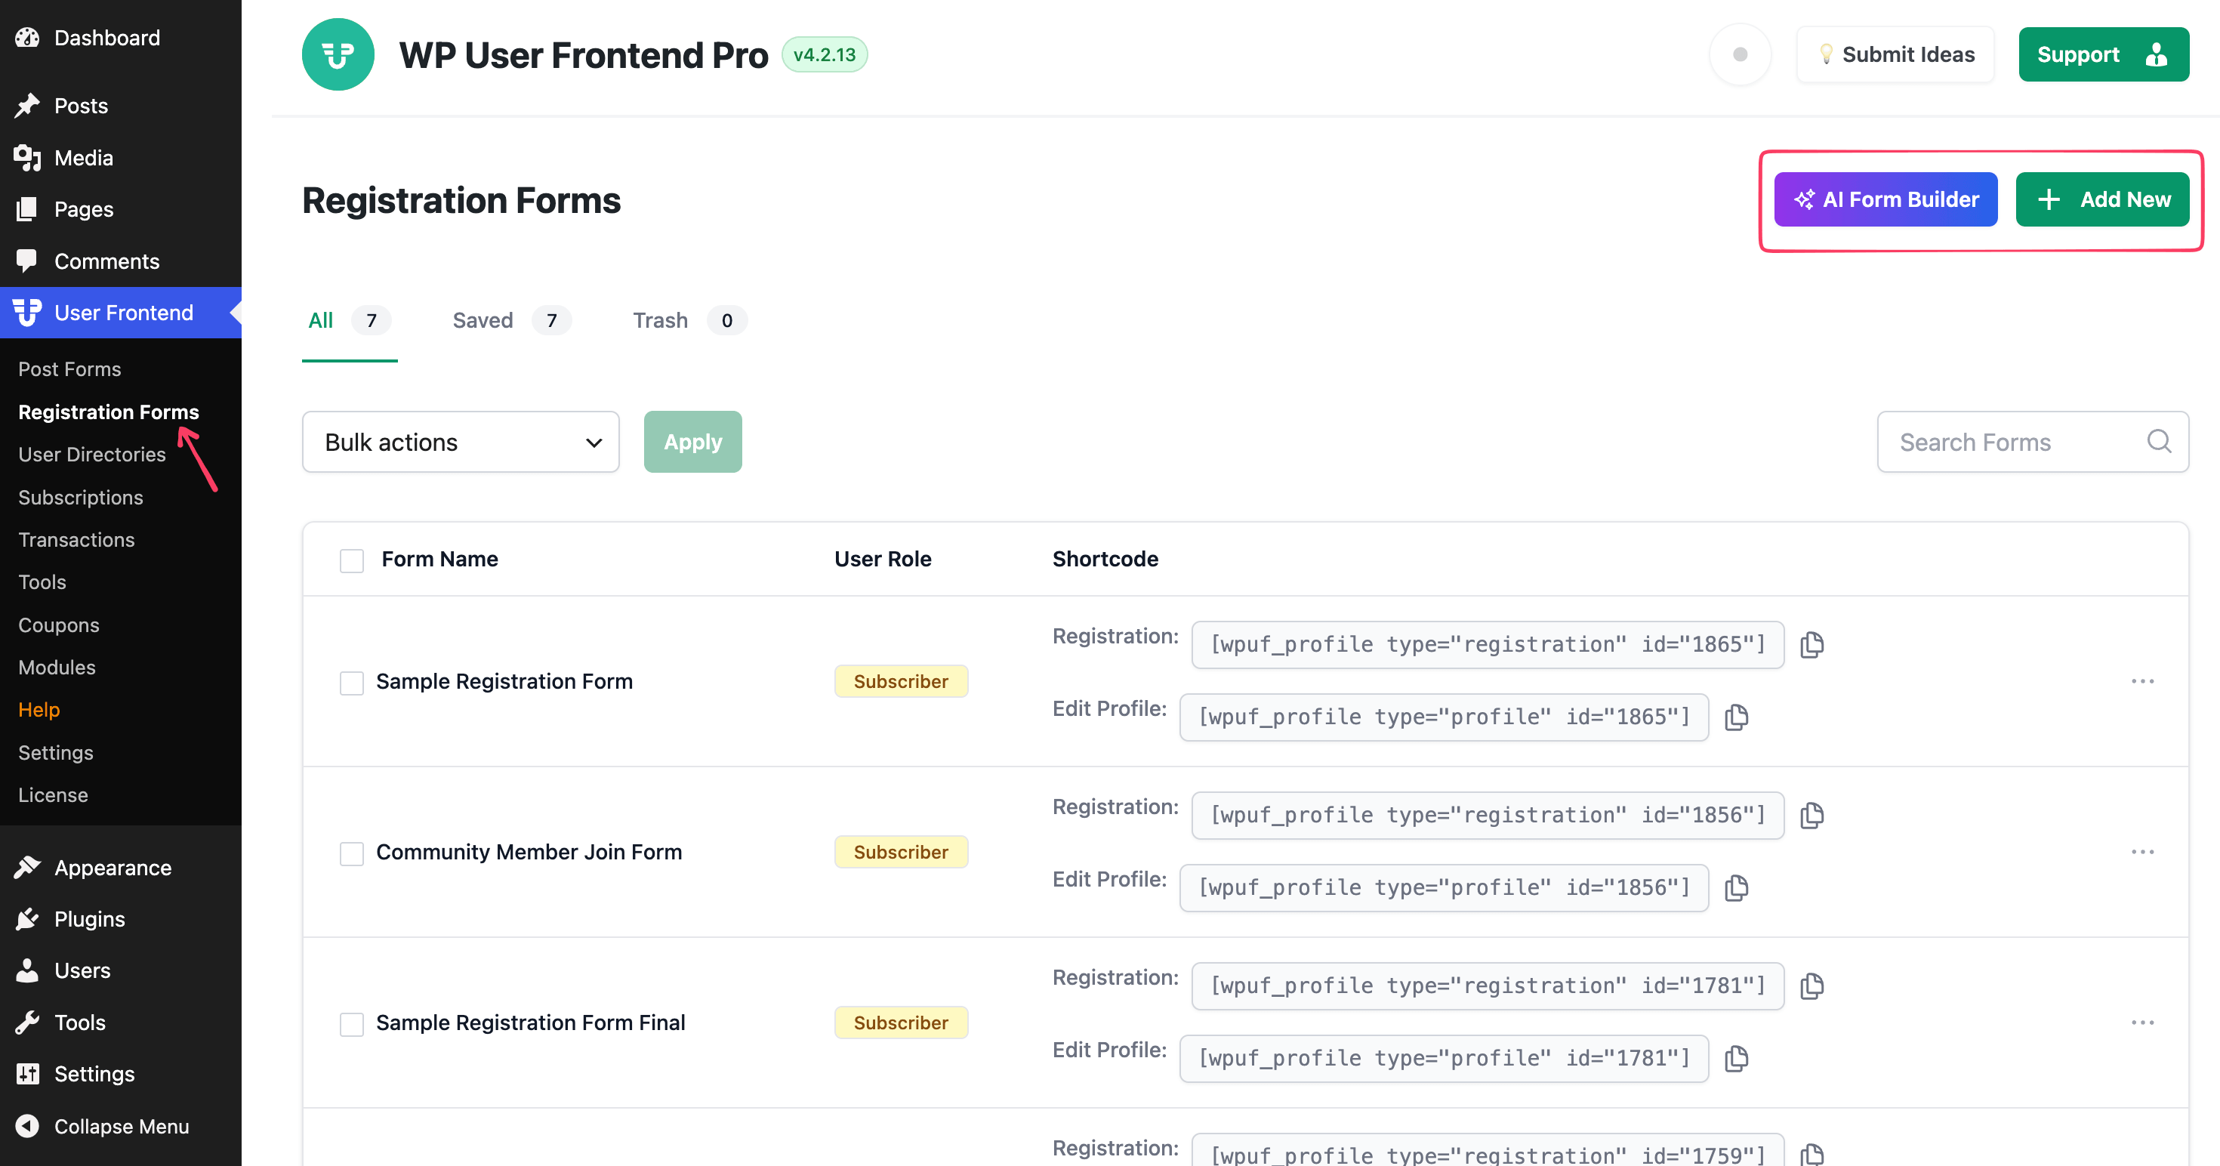Screen dimensions: 2220x1166
Task: Open the Sample Registration Form link
Action: point(504,682)
